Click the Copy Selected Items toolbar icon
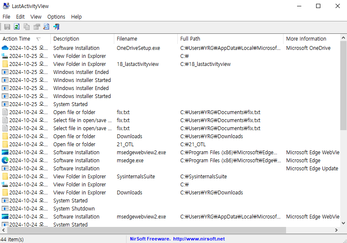This screenshot has width=347, height=243. (27, 27)
